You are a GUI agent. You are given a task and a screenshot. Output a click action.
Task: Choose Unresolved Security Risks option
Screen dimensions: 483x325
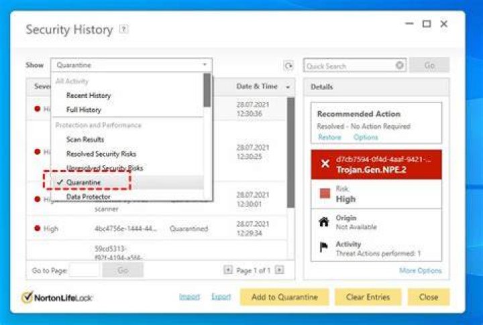pos(105,168)
